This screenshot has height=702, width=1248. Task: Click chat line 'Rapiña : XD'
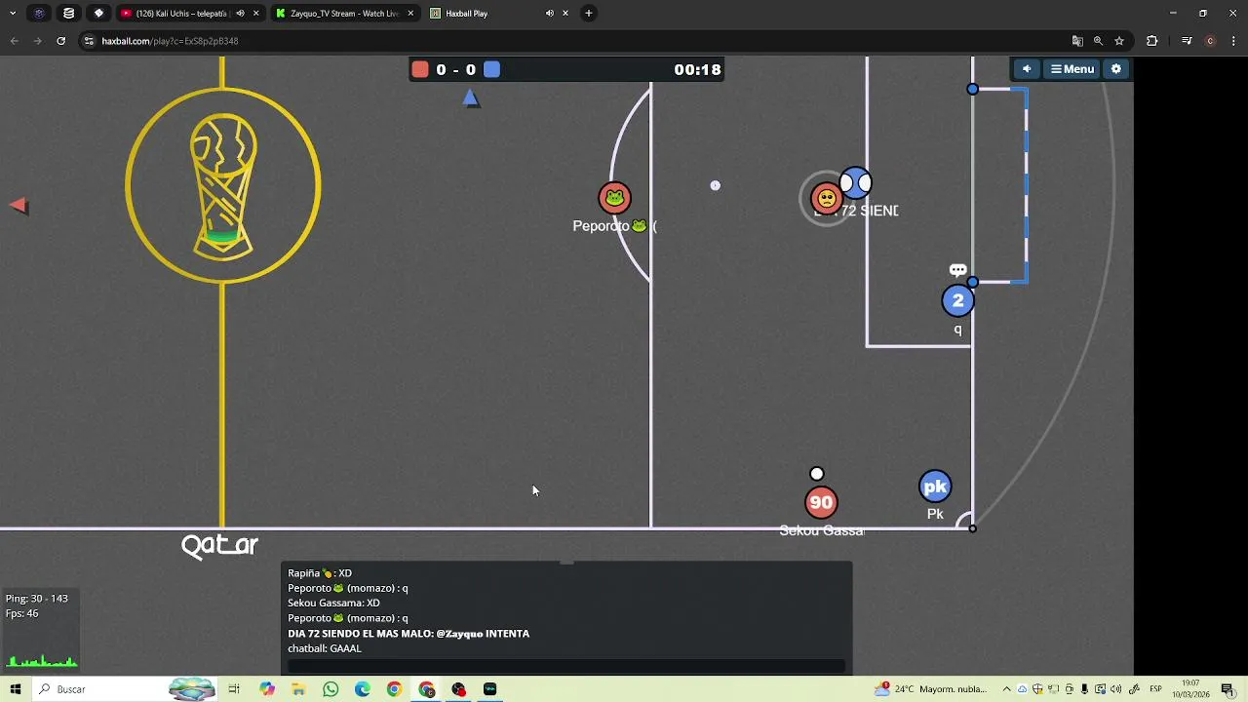tap(320, 573)
